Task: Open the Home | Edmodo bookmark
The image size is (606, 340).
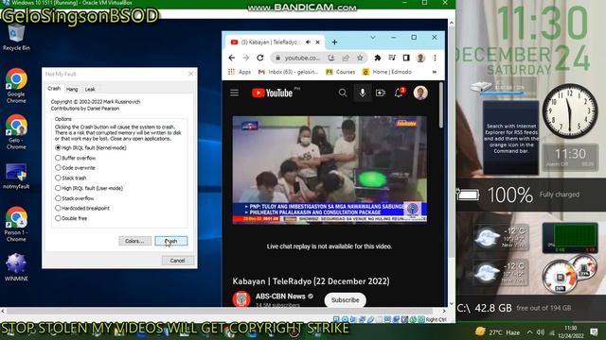Action: [x=387, y=72]
